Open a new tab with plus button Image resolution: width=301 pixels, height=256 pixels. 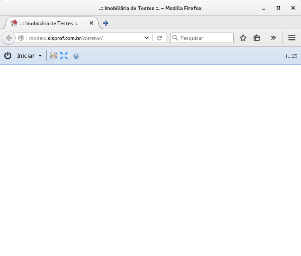click(106, 23)
